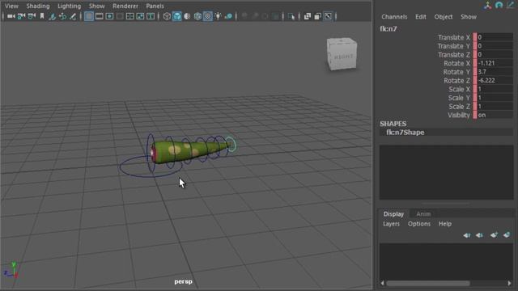Click the pencil icon at top right corner

511,5
